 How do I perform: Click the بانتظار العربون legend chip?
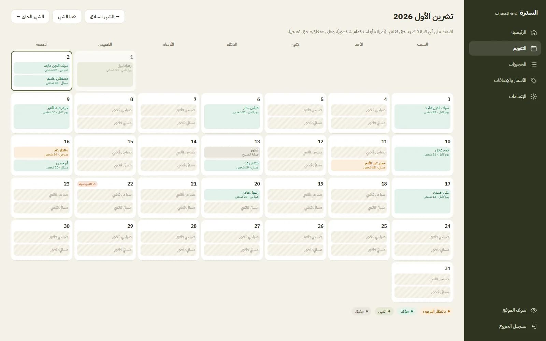point(436,311)
